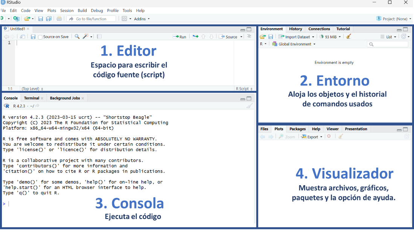Click the Remove current plot red X icon
Image resolution: width=414 pixels, height=234 pixels.
point(329,136)
